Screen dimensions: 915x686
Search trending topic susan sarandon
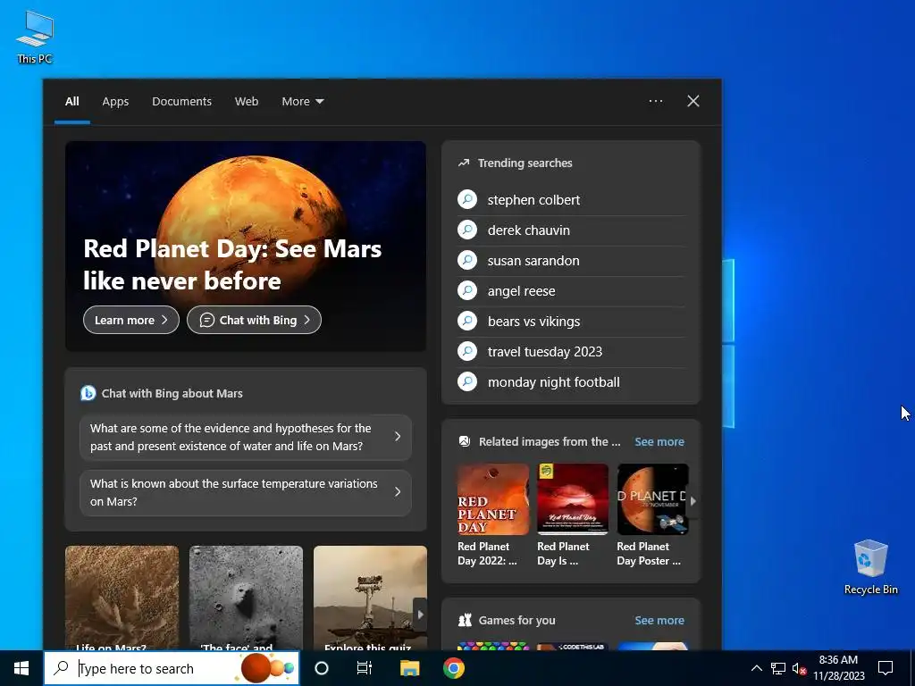[571, 261]
